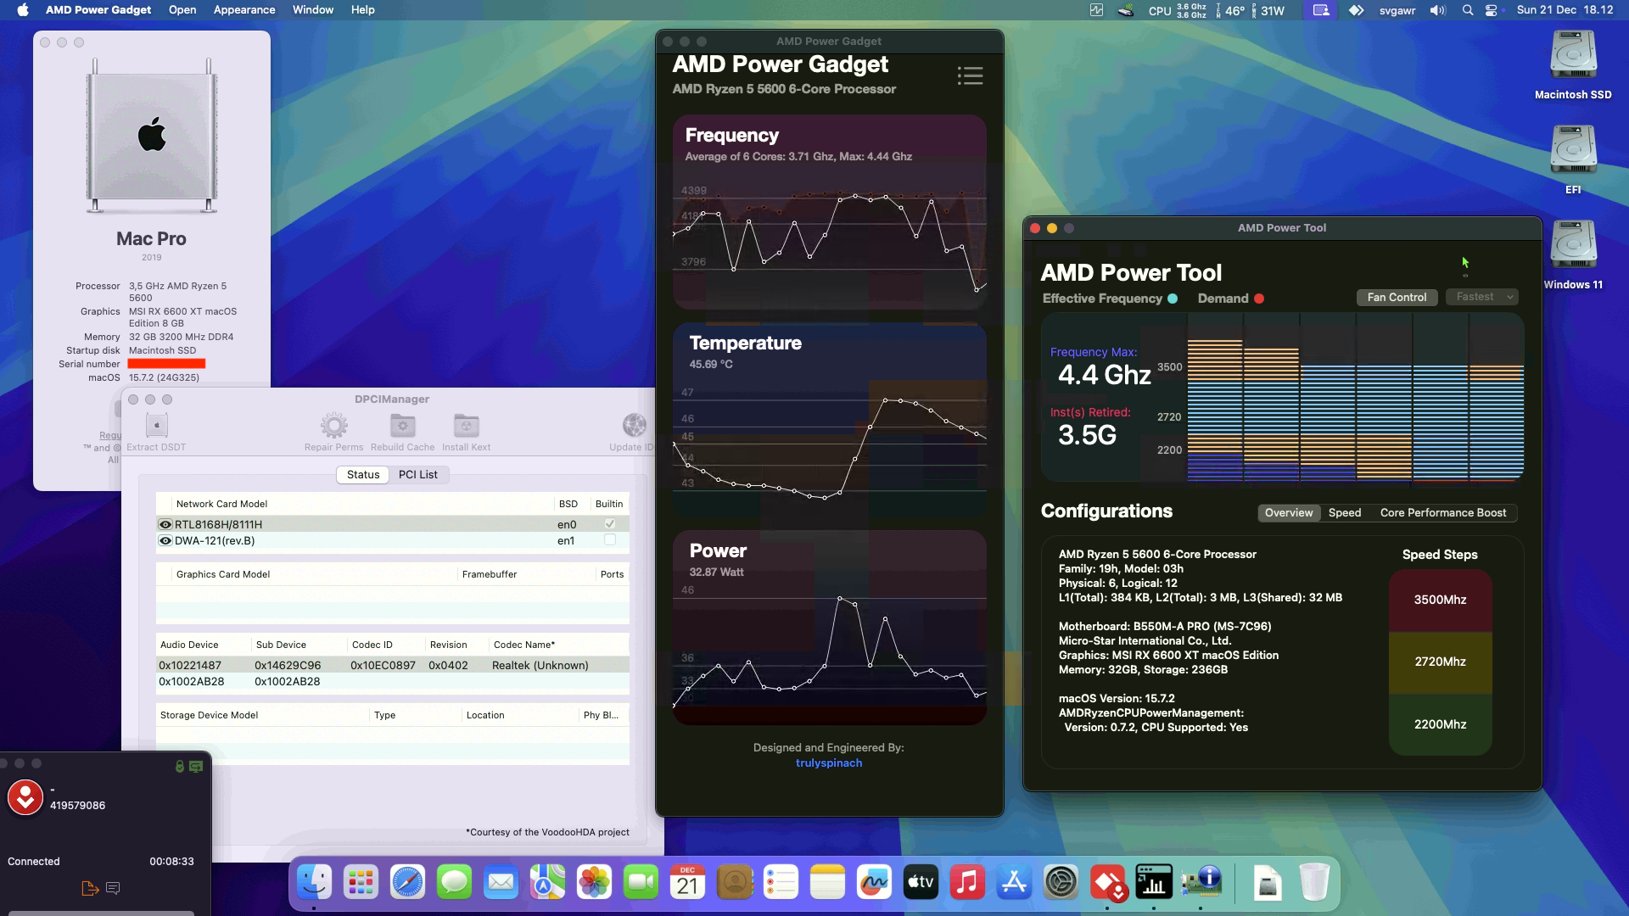Click the bar chart app icon in the Dock
1629x916 pixels.
tap(1154, 882)
